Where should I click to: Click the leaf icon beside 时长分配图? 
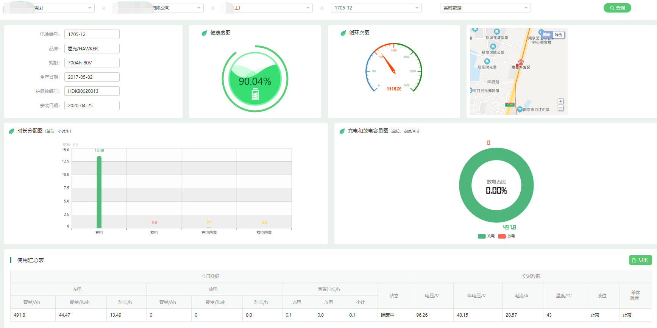[11, 131]
